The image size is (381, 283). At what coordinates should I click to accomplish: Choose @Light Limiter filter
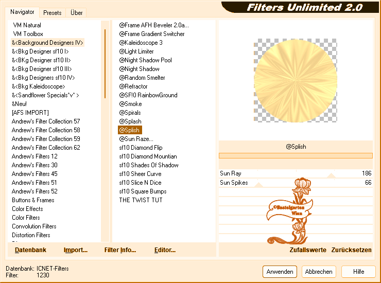coord(136,51)
